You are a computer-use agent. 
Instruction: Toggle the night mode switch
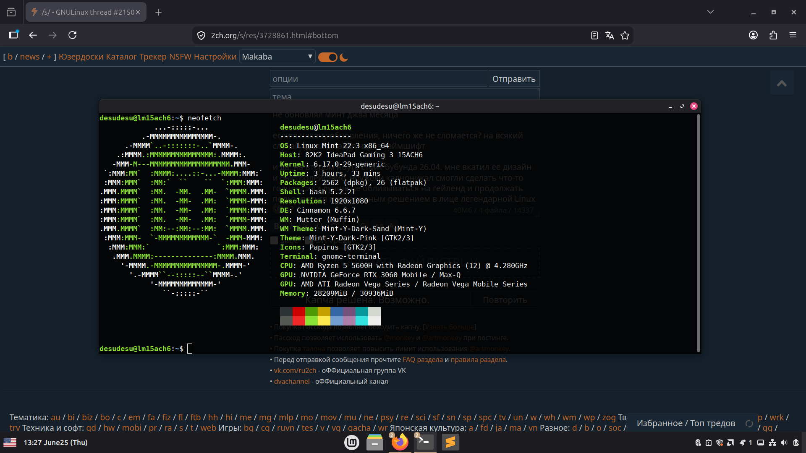click(x=328, y=57)
